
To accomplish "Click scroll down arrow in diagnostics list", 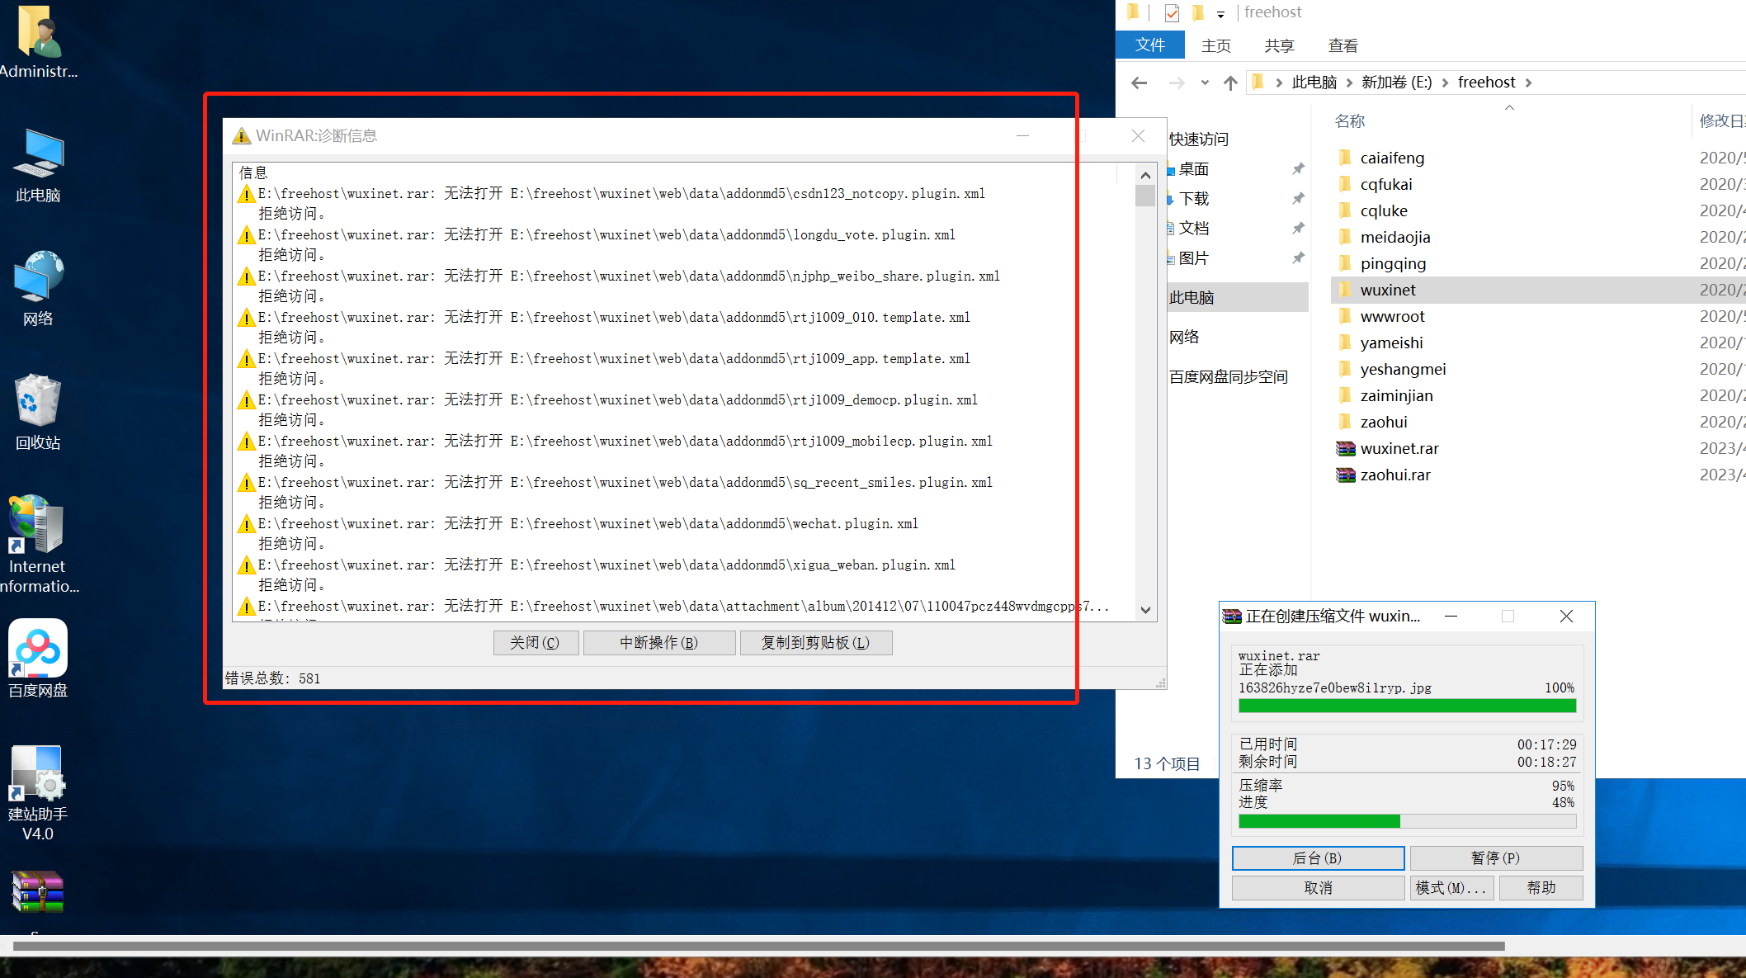I will coord(1145,610).
